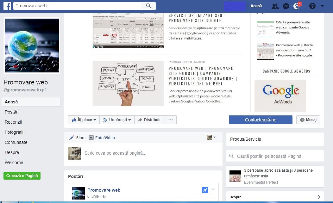Open the friend requests icon
333x203 pixels.
275,6
